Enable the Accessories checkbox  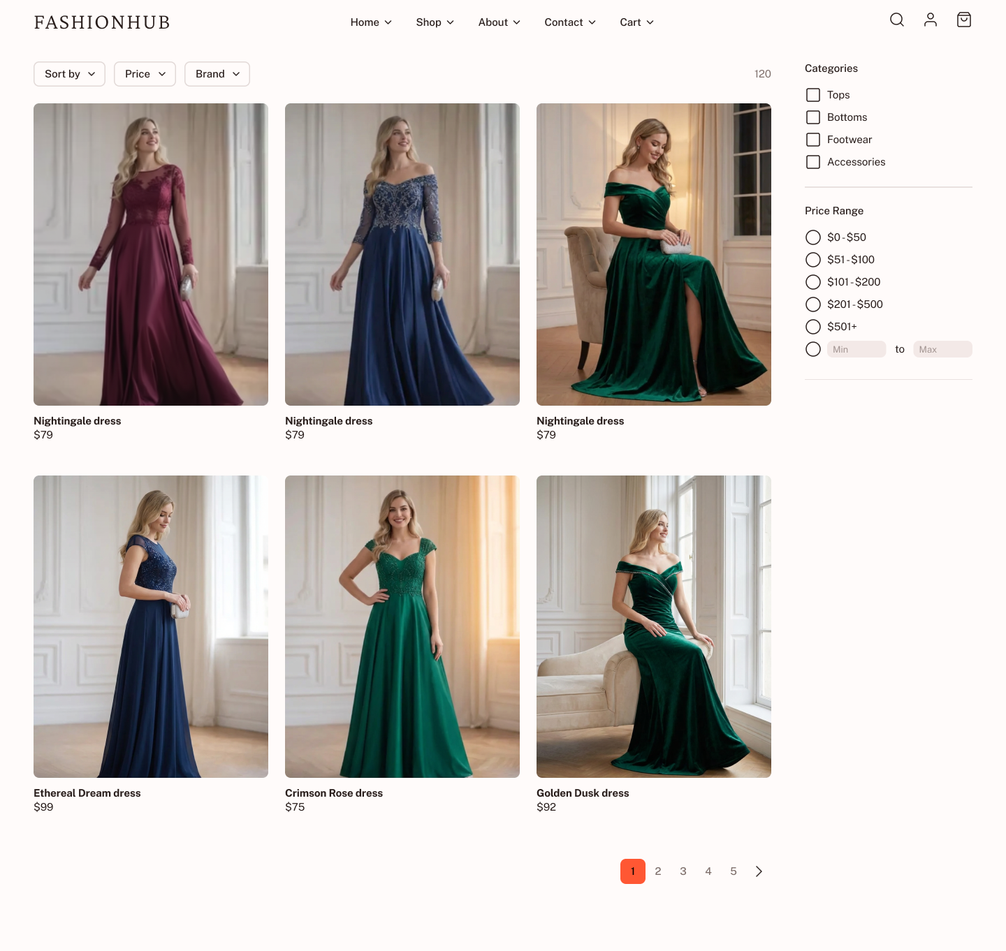(812, 161)
